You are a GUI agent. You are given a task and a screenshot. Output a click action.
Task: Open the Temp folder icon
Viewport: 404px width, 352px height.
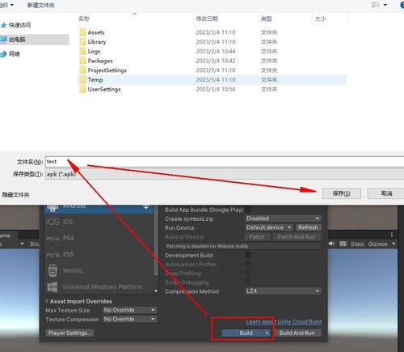coord(82,80)
